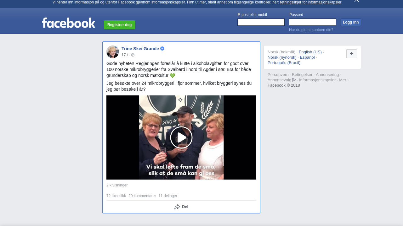The height and width of the screenshot is (226, 403).
Task: Open the Betingelser footer link
Action: coord(302,75)
